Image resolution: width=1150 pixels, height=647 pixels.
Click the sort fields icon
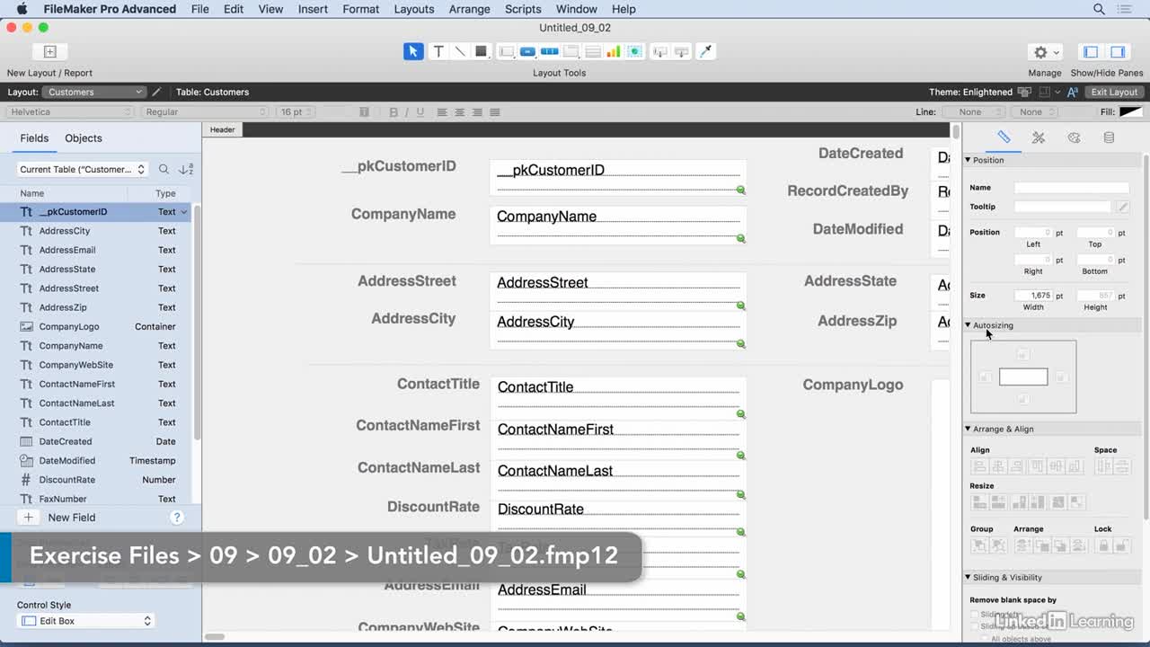186,169
